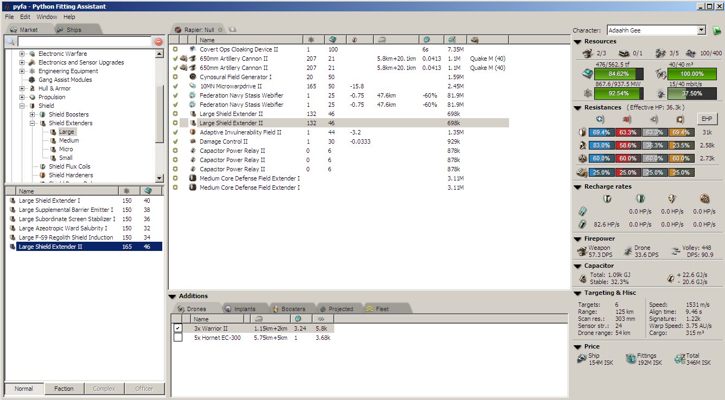Uncheck the 3x Warrior II drone checkbox
Image resolution: width=725 pixels, height=400 pixels.
[178, 328]
